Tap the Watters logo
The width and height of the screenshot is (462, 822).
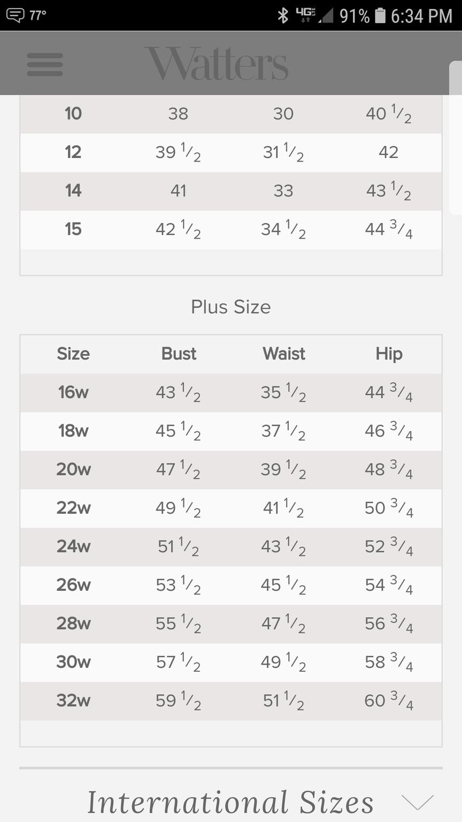pyautogui.click(x=217, y=64)
